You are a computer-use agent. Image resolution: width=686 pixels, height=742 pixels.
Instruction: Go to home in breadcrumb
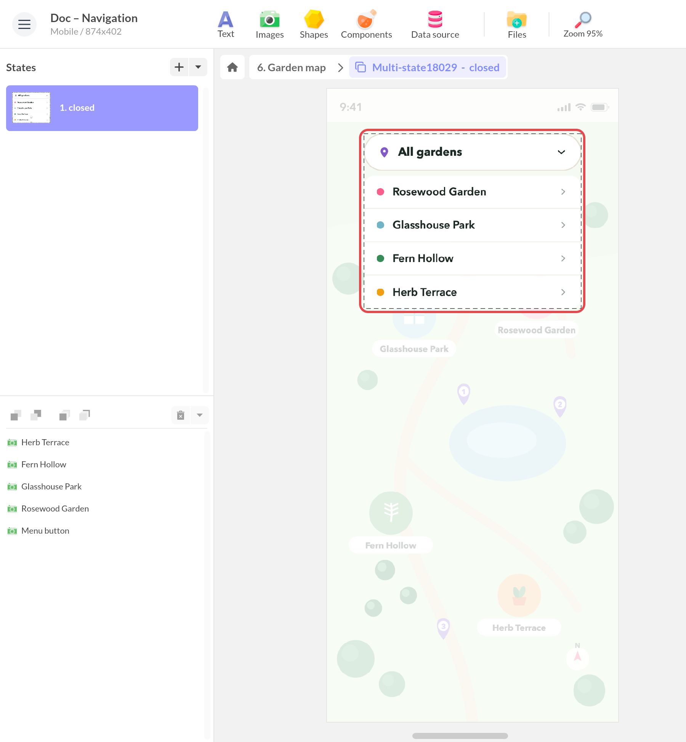tap(232, 67)
